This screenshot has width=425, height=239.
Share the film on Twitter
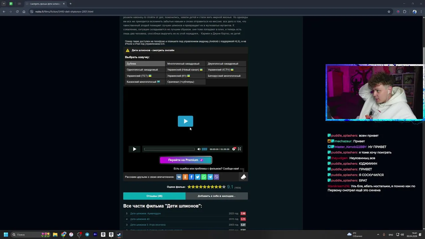[x=198, y=177]
